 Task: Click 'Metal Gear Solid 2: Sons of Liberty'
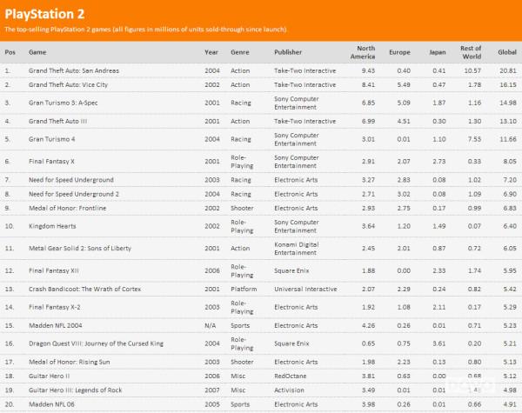pos(80,249)
